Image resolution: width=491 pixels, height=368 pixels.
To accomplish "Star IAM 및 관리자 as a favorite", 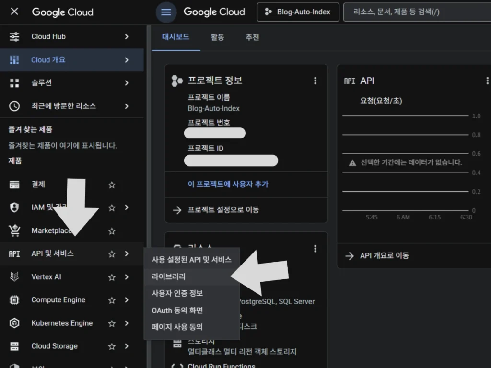I will pyautogui.click(x=112, y=208).
